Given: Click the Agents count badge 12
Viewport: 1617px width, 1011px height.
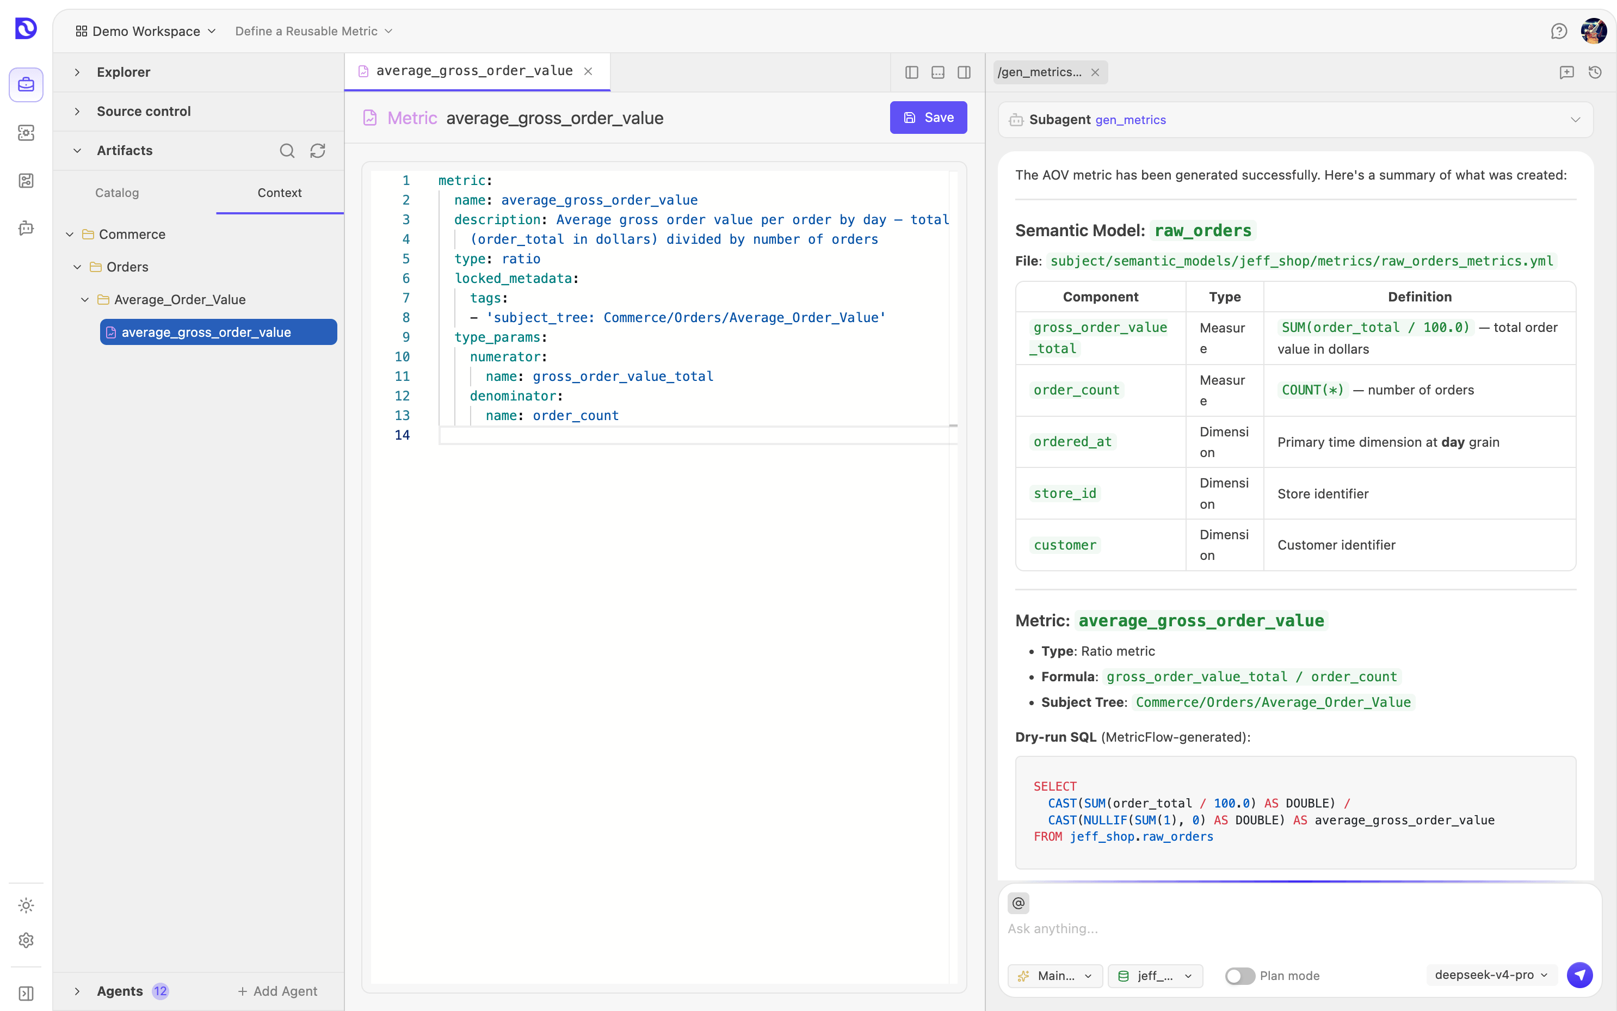Looking at the screenshot, I should coord(161,991).
